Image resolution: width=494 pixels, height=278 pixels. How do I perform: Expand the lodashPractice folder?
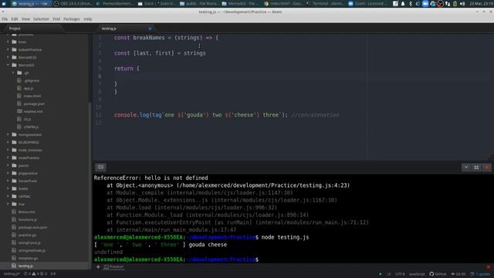click(8, 49)
